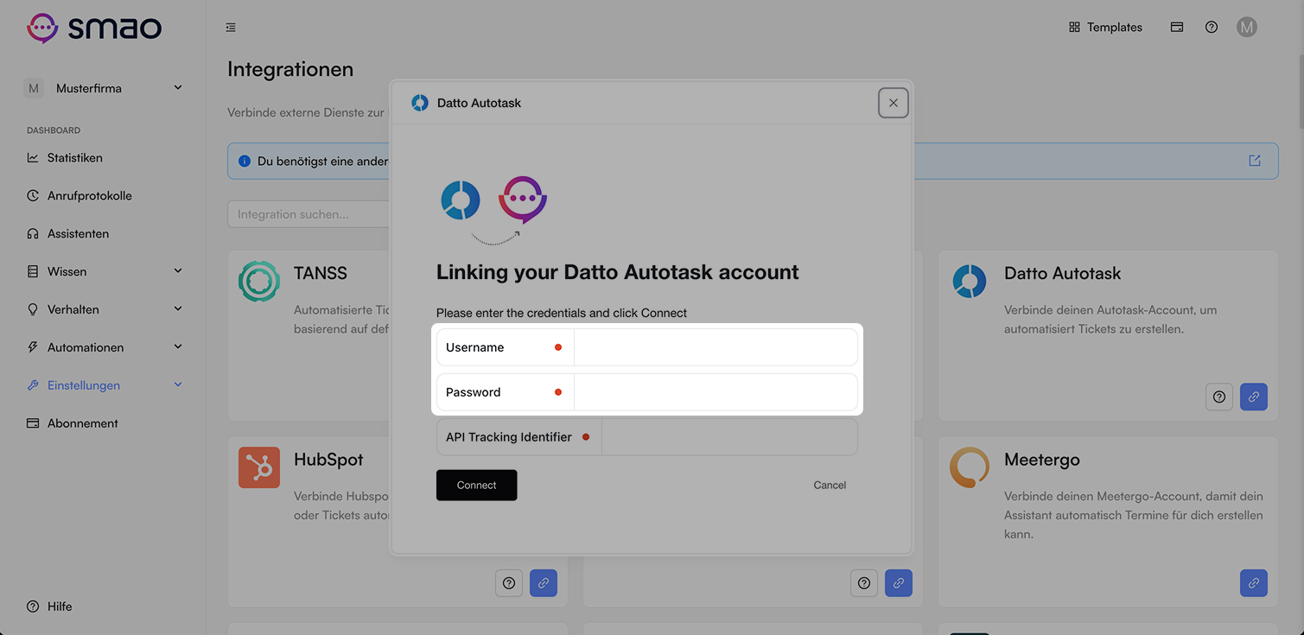This screenshot has height=635, width=1304.
Task: Expand the Automationen sidebar section
Action: click(178, 347)
